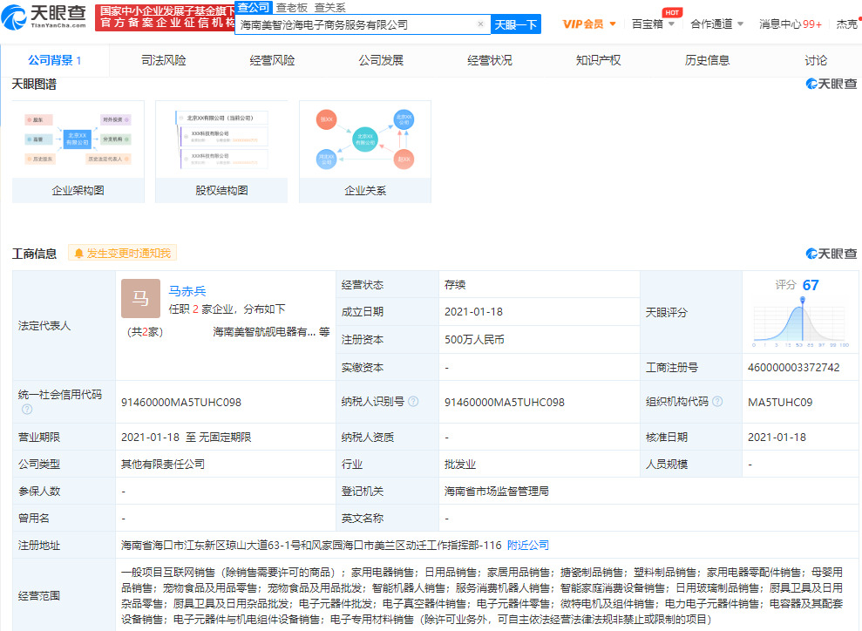Click the 天眼一下 search button
Image resolution: width=862 pixels, height=631 pixels.
click(515, 24)
